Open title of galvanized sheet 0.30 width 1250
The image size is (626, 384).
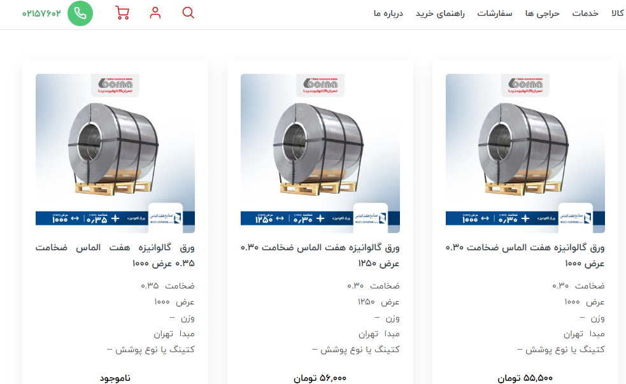pyautogui.click(x=320, y=255)
